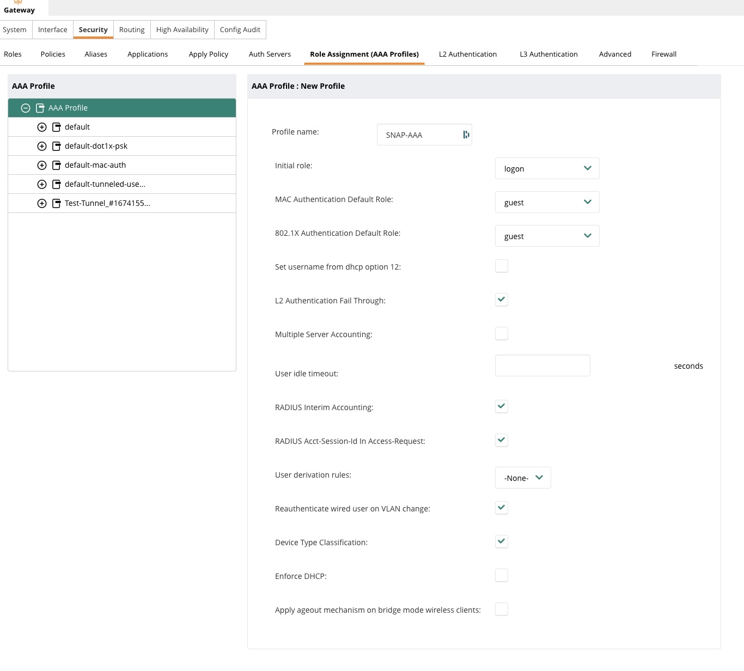Click the document icon next to Test-Tunnel profile
Viewport: 744px width, 671px height.
[56, 203]
